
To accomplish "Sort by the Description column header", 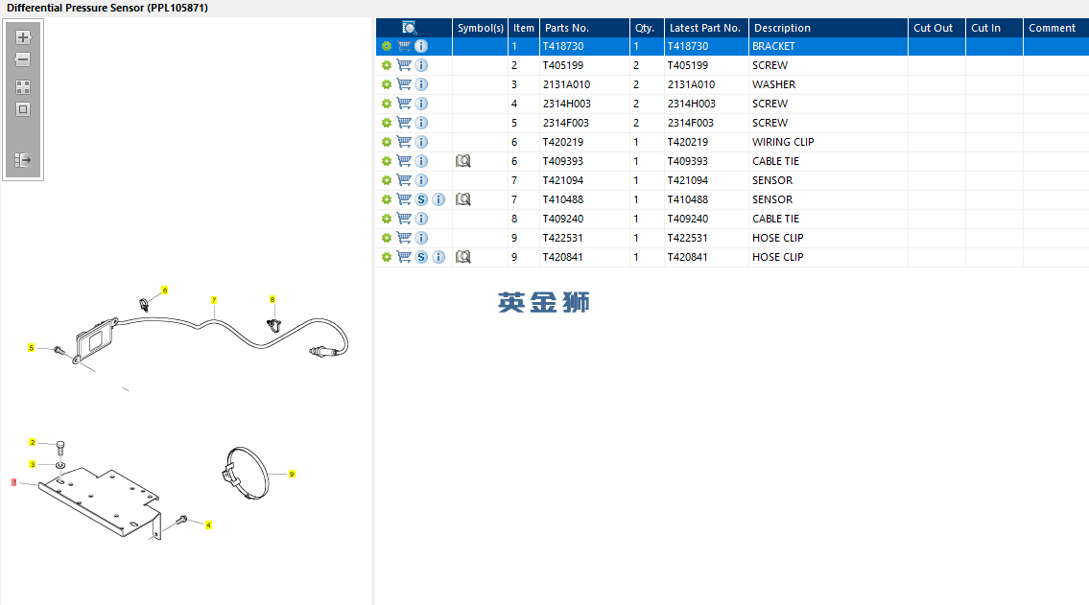I will coord(829,28).
